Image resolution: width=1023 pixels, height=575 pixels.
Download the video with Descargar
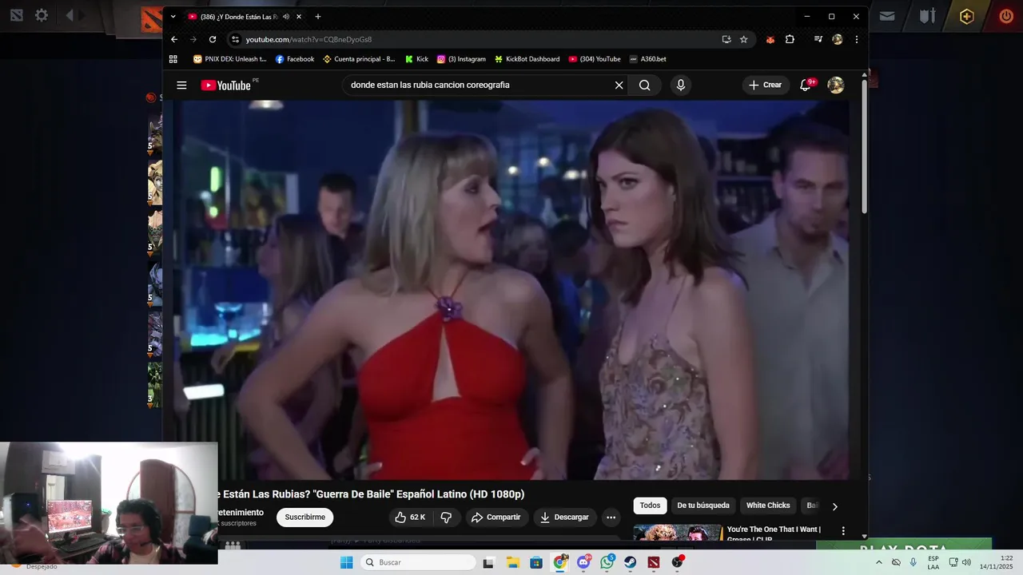click(565, 517)
